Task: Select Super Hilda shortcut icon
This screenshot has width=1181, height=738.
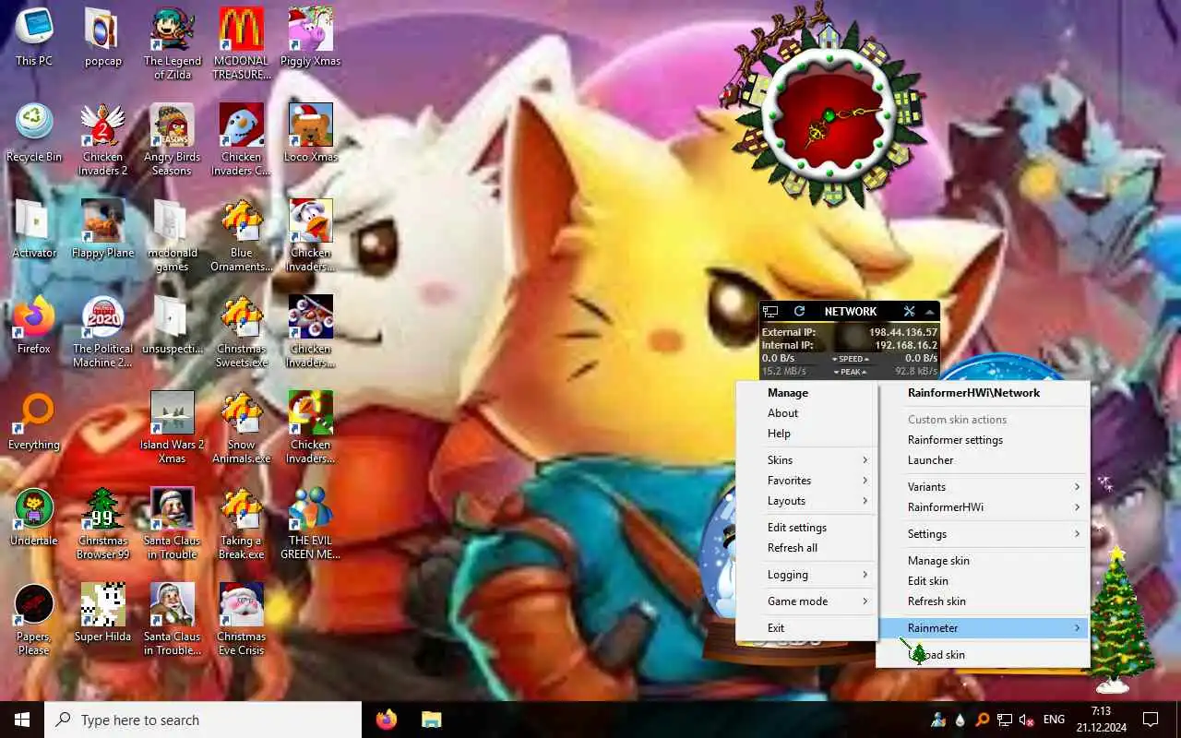Action: pos(103,613)
